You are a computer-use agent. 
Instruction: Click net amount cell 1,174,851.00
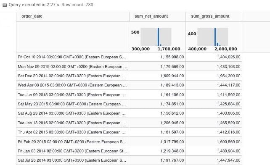(x=157, y=104)
